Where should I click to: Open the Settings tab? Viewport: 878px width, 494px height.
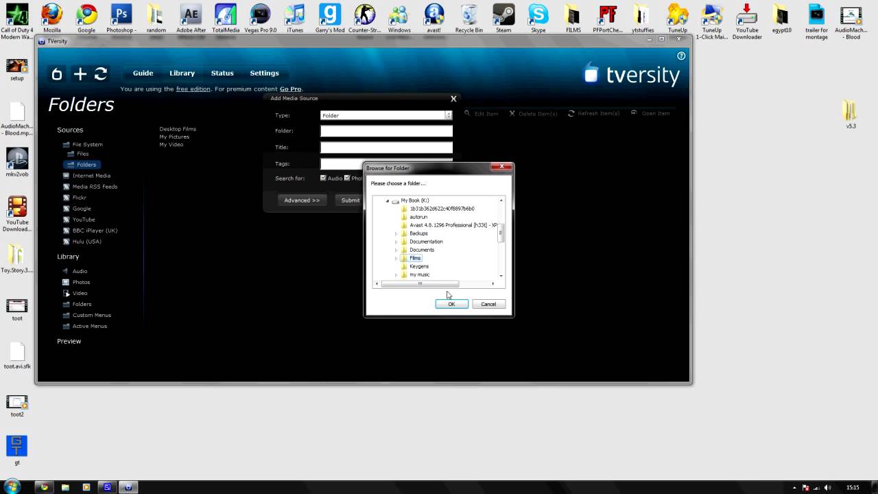(264, 73)
